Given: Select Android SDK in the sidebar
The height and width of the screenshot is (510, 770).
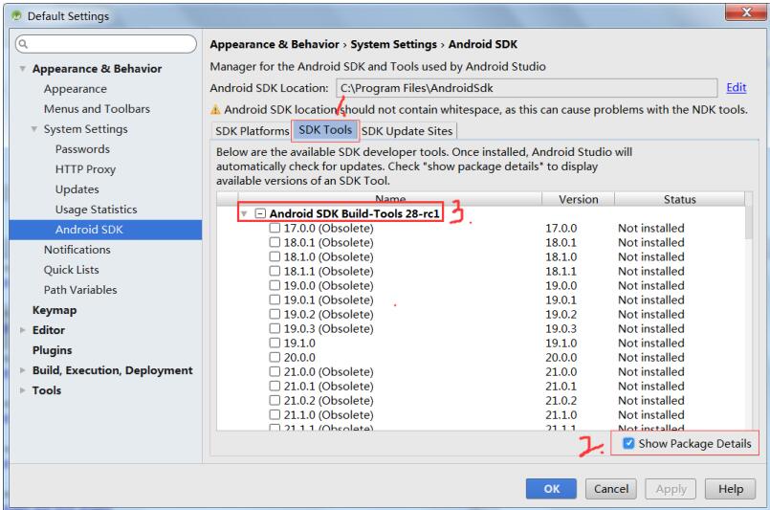Looking at the screenshot, I should click(x=105, y=230).
